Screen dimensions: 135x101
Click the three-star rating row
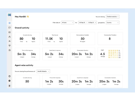(x=114, y=54)
